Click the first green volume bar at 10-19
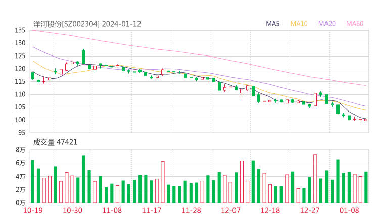374x222 pixels. pos(33,182)
